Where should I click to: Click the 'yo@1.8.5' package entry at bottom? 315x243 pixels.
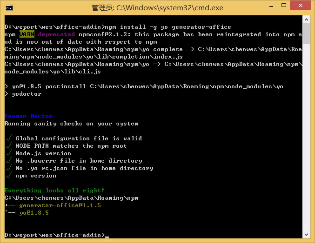coord(34,213)
